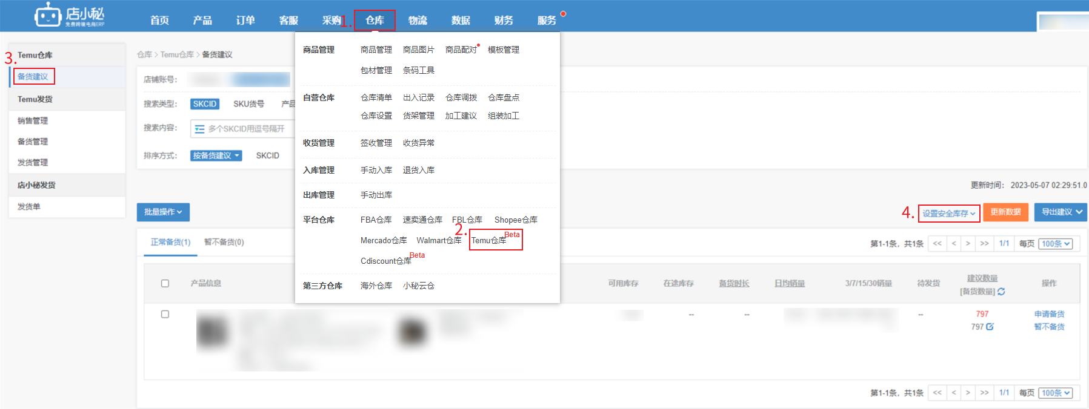The image size is (1089, 409).
Task: Open the 数据 top menu
Action: [461, 21]
